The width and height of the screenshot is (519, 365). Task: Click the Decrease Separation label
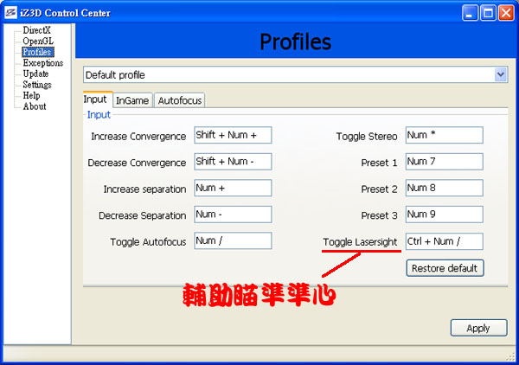pyautogui.click(x=143, y=215)
